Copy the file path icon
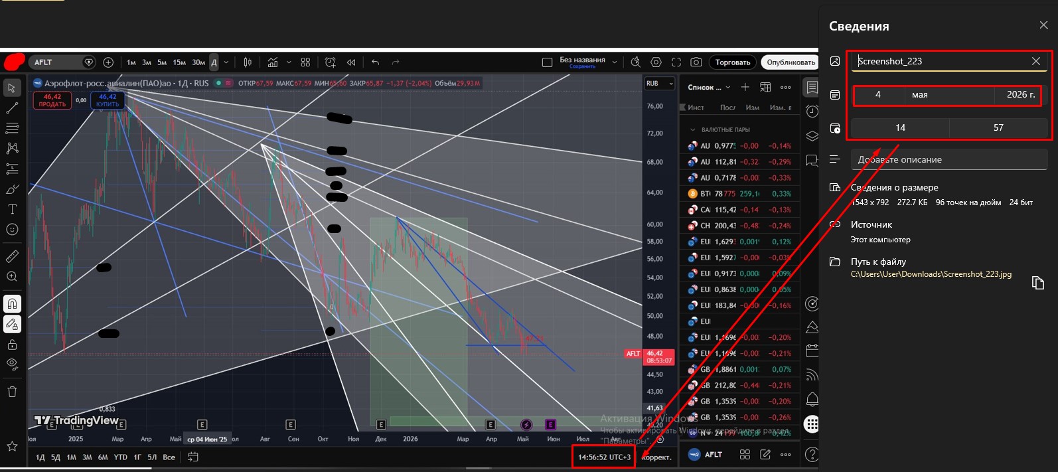Screen dimensions: 1058x472 pos(1038,283)
